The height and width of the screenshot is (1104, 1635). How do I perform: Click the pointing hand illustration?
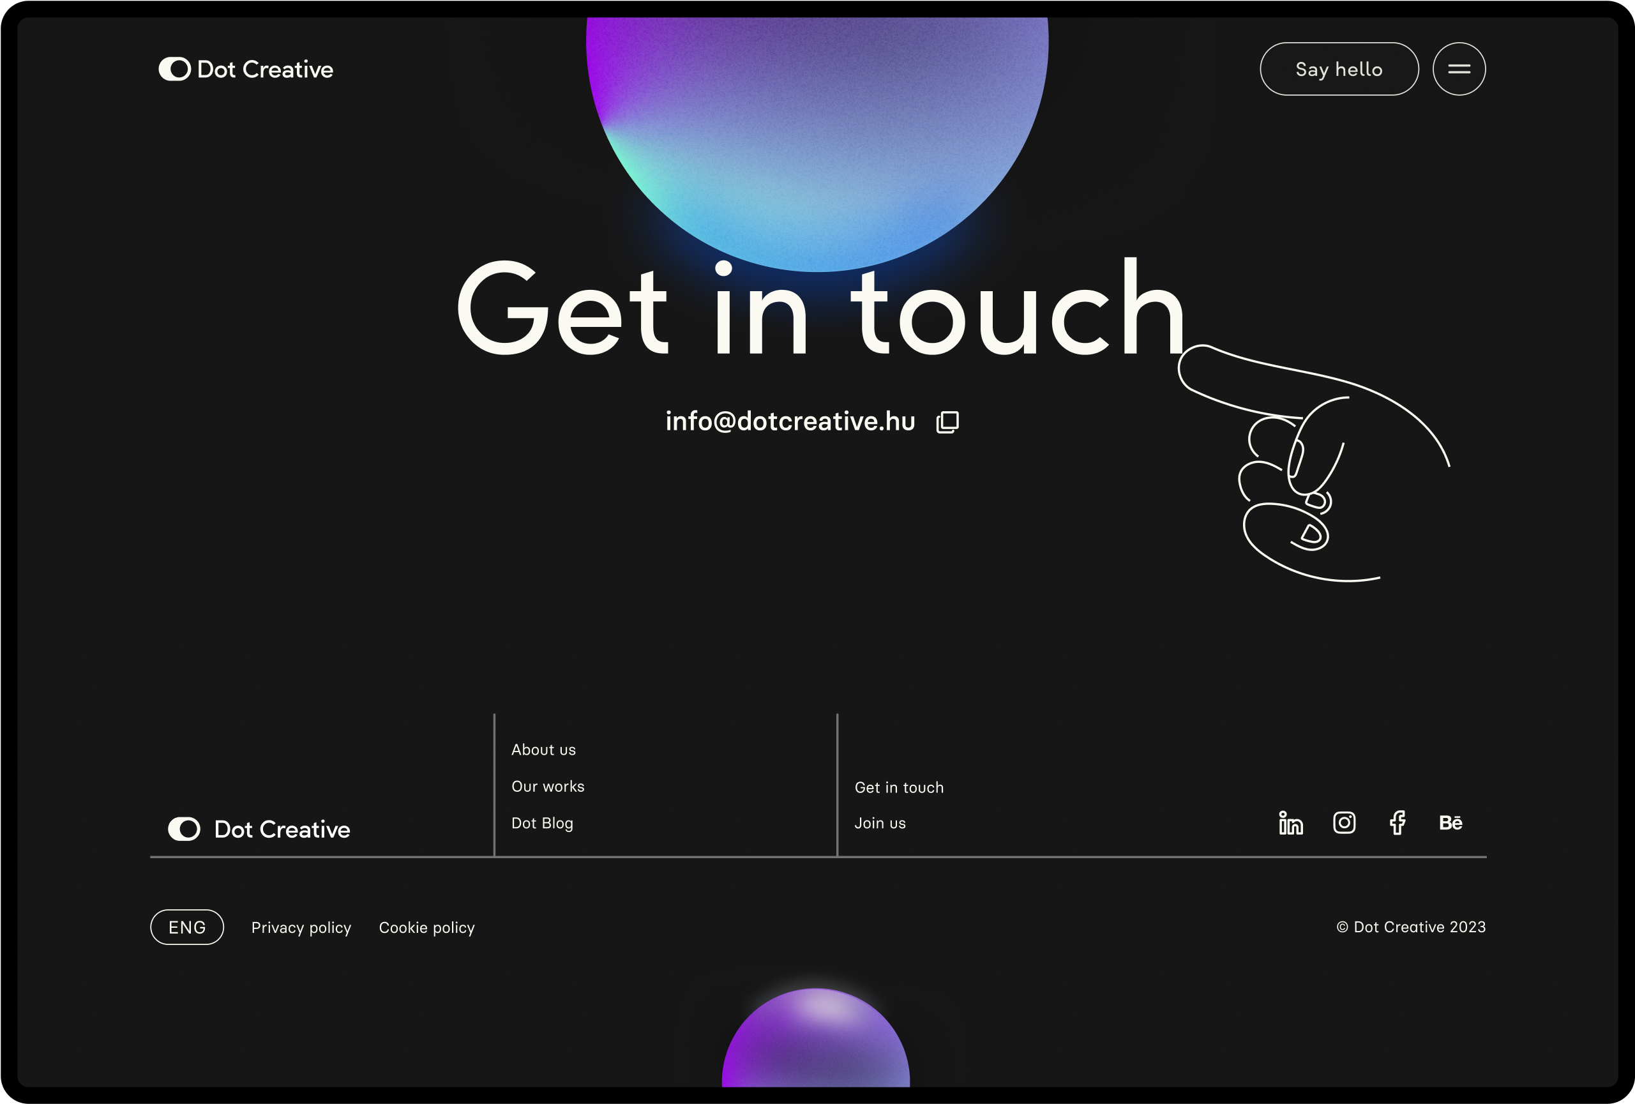pyautogui.click(x=1313, y=462)
